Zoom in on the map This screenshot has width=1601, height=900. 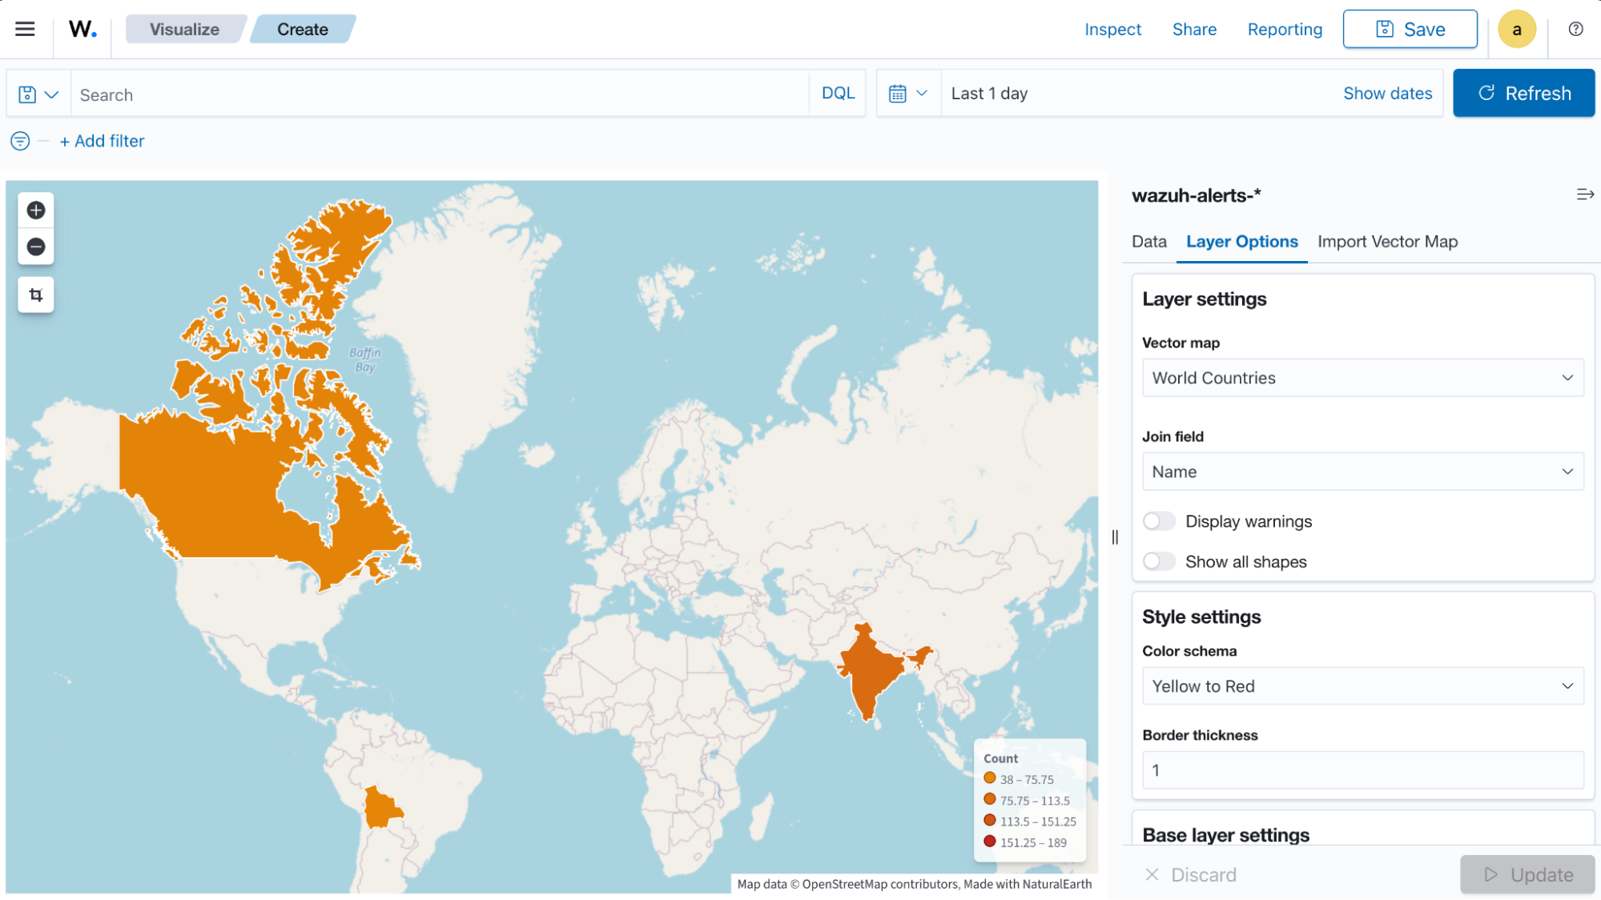click(35, 210)
